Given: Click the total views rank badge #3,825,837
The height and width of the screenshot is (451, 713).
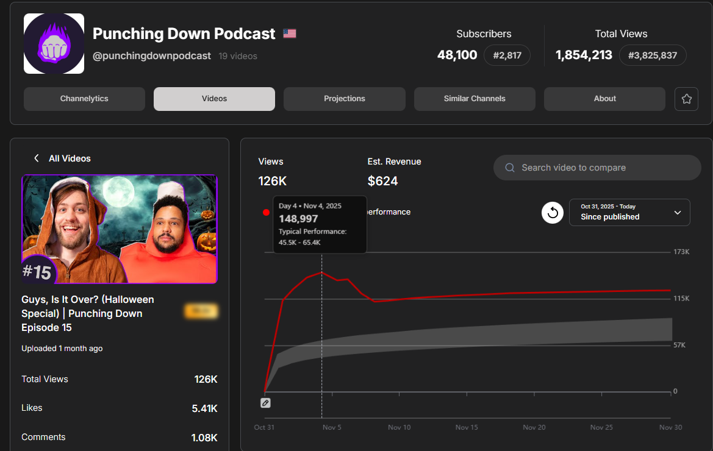Looking at the screenshot, I should coord(653,55).
